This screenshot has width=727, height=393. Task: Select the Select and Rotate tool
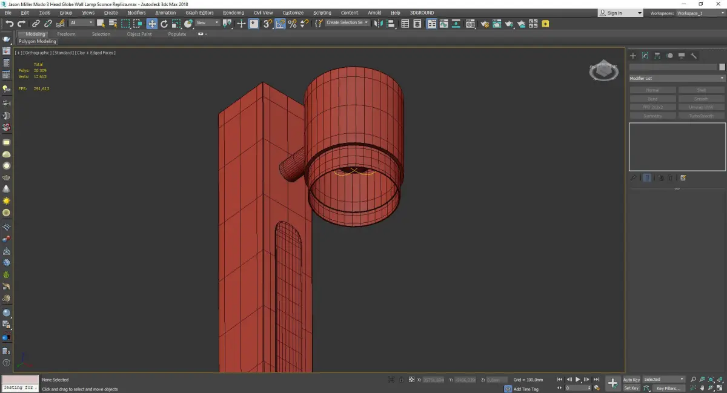tap(164, 24)
